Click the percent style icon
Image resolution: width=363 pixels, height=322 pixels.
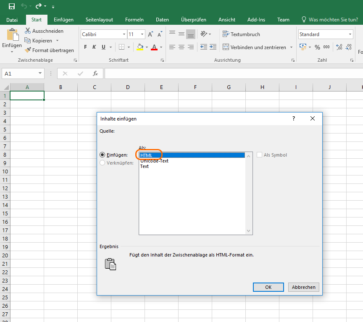tap(317, 47)
